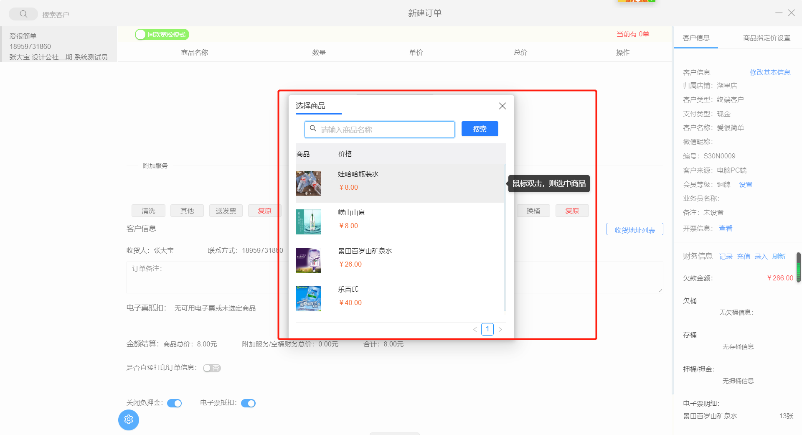Turn off the 电子票抵扣 switch
Screen dimensions: 802x435
pos(248,403)
